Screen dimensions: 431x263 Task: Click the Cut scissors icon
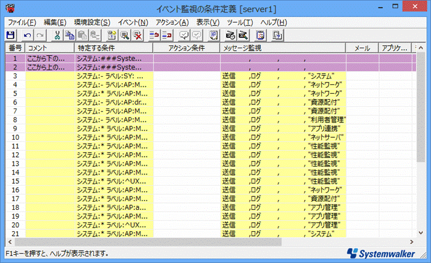pyautogui.click(x=57, y=35)
